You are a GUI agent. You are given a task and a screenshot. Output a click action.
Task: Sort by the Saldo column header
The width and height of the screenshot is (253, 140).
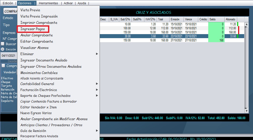click(x=216, y=19)
